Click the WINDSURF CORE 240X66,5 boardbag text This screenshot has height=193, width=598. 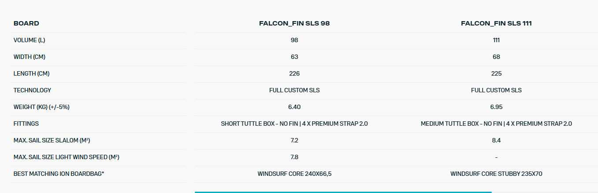coord(294,174)
